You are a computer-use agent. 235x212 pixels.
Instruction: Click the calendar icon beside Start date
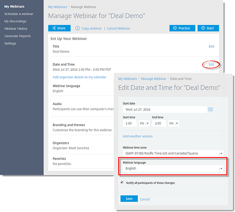pos(210,109)
